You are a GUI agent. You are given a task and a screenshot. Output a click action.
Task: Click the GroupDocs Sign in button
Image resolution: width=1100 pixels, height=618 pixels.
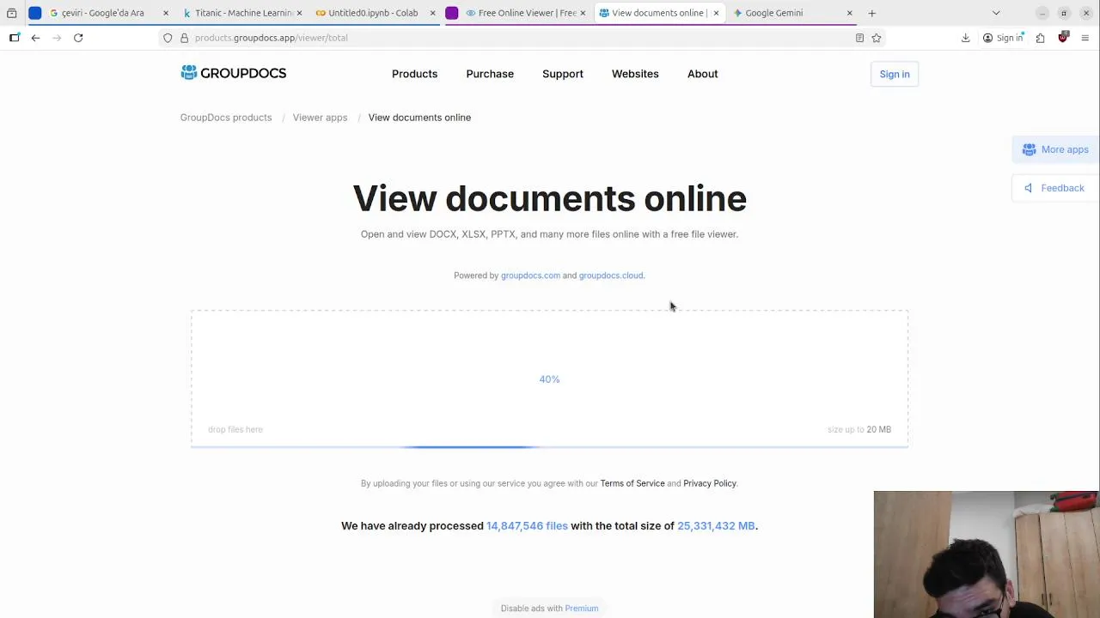click(x=895, y=74)
